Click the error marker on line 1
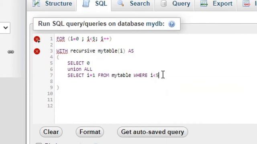The image size is (257, 144). point(37,39)
